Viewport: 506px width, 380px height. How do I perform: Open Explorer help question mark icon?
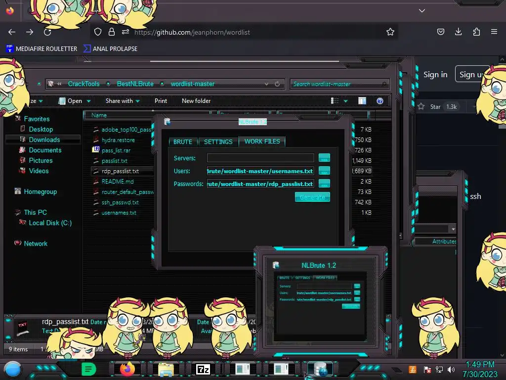tap(380, 101)
